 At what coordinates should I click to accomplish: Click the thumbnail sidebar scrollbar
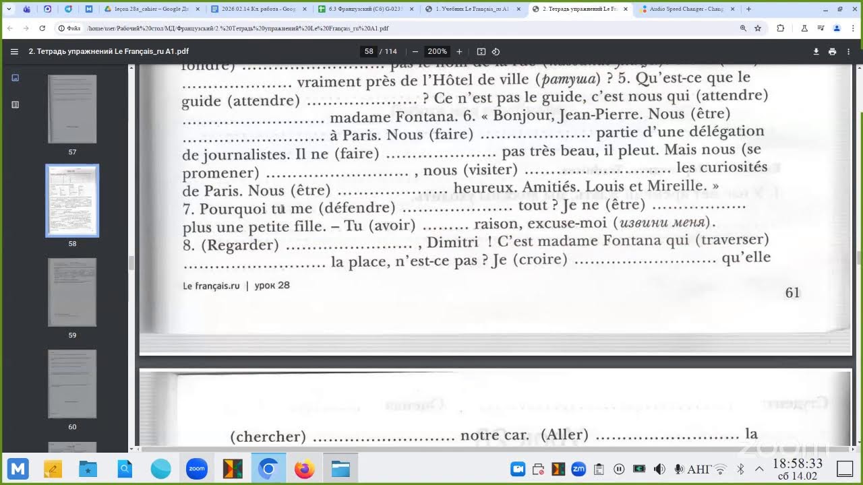click(x=132, y=262)
